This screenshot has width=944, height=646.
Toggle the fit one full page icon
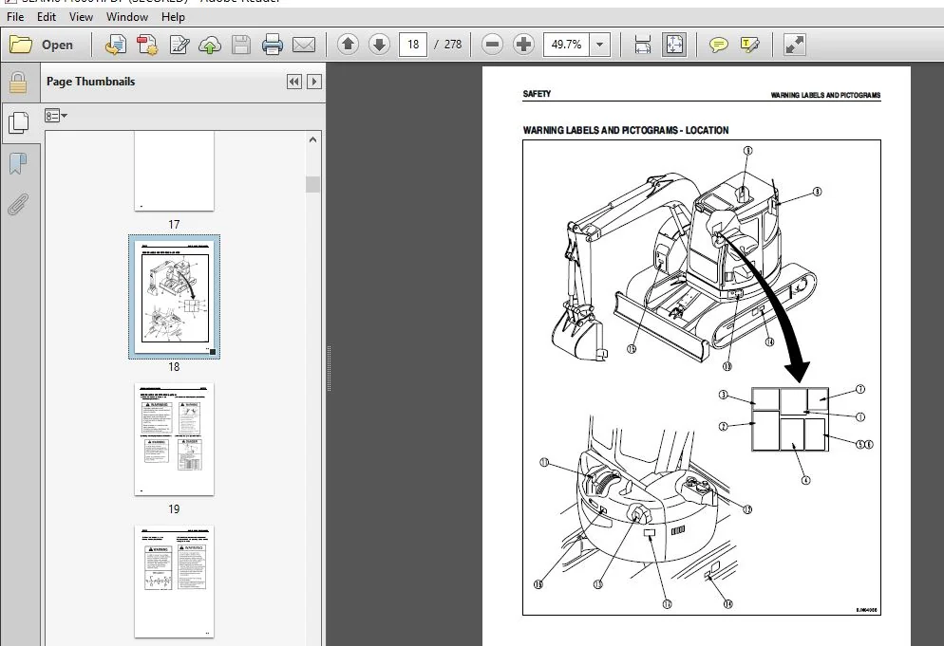point(673,45)
